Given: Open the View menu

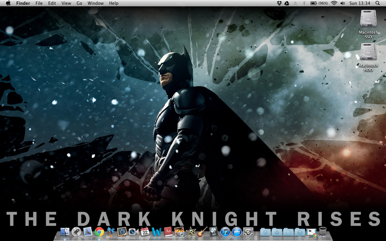Looking at the screenshot, I should tap(66, 3).
